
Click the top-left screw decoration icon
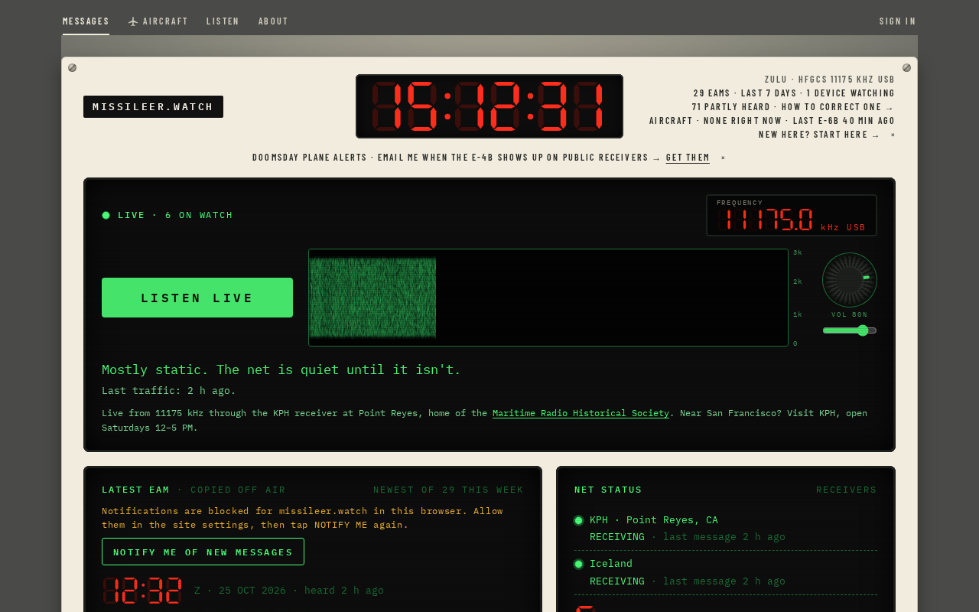(x=72, y=67)
